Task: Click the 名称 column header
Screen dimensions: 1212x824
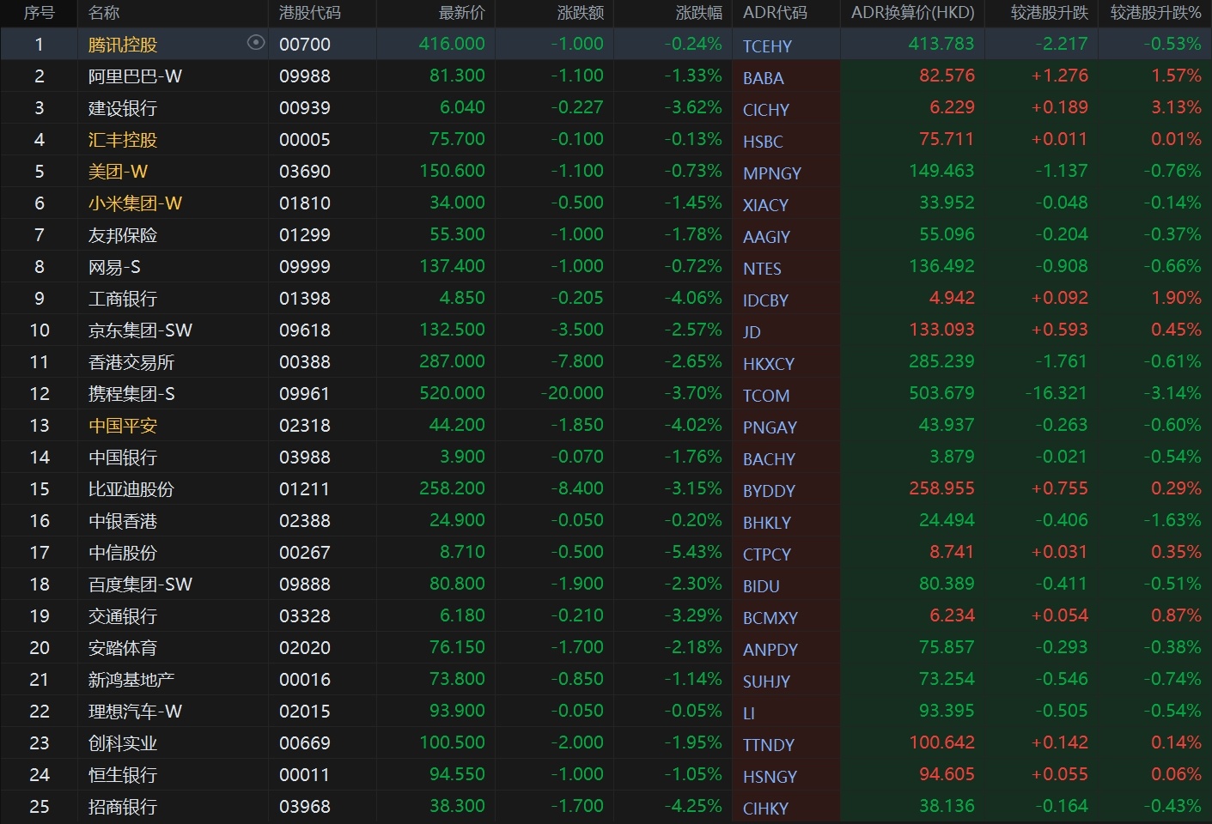Action: pos(104,13)
